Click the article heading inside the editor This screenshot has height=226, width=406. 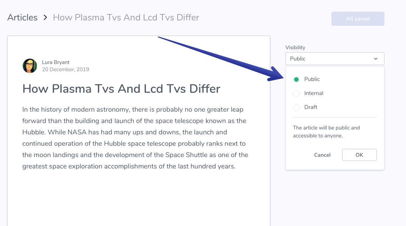pos(121,89)
